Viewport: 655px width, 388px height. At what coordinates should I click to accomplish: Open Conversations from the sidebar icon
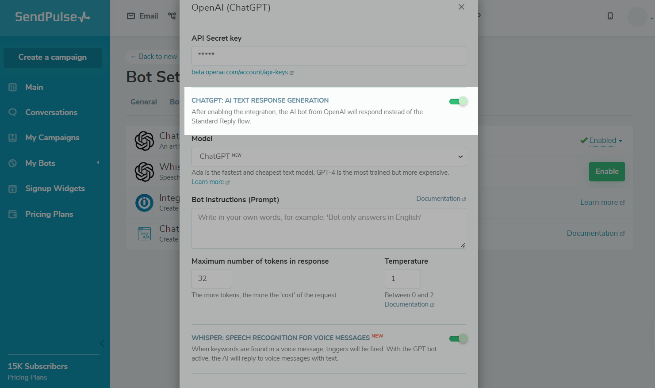pos(13,112)
